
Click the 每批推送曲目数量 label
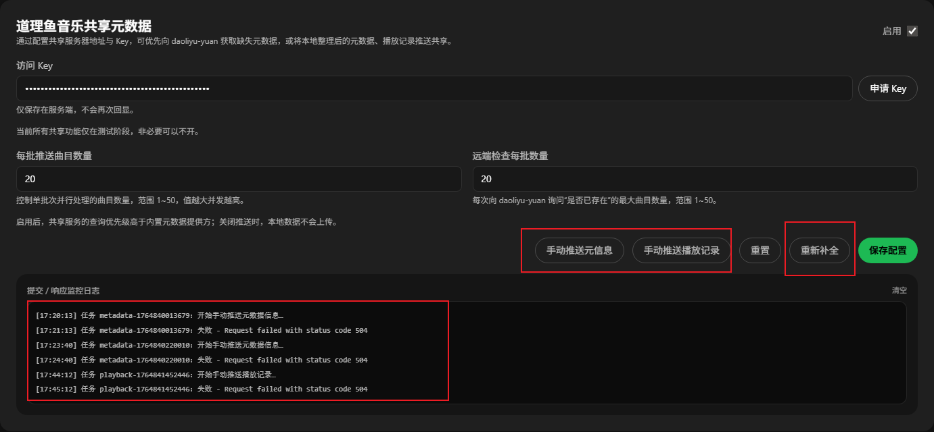coord(54,156)
